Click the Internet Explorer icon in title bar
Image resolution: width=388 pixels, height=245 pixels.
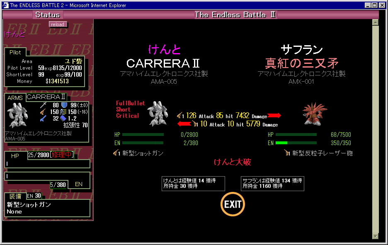click(5, 5)
